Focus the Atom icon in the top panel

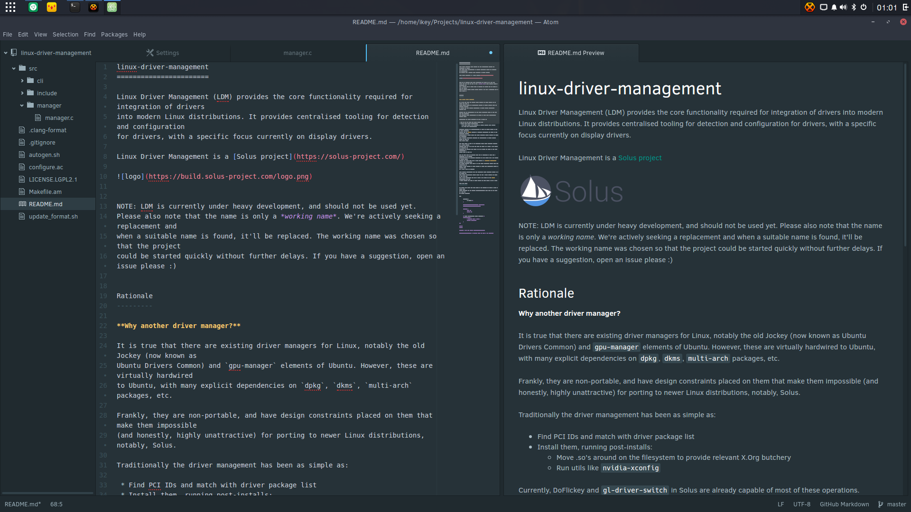click(112, 7)
